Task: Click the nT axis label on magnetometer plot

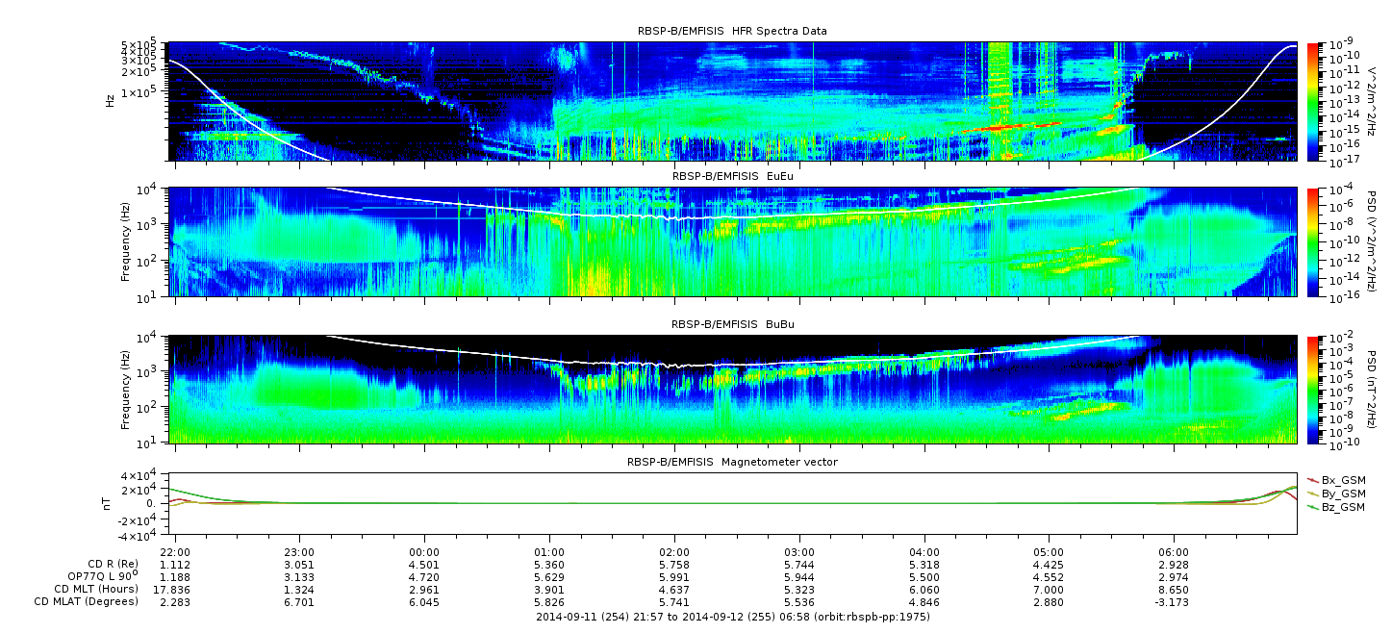Action: point(110,503)
